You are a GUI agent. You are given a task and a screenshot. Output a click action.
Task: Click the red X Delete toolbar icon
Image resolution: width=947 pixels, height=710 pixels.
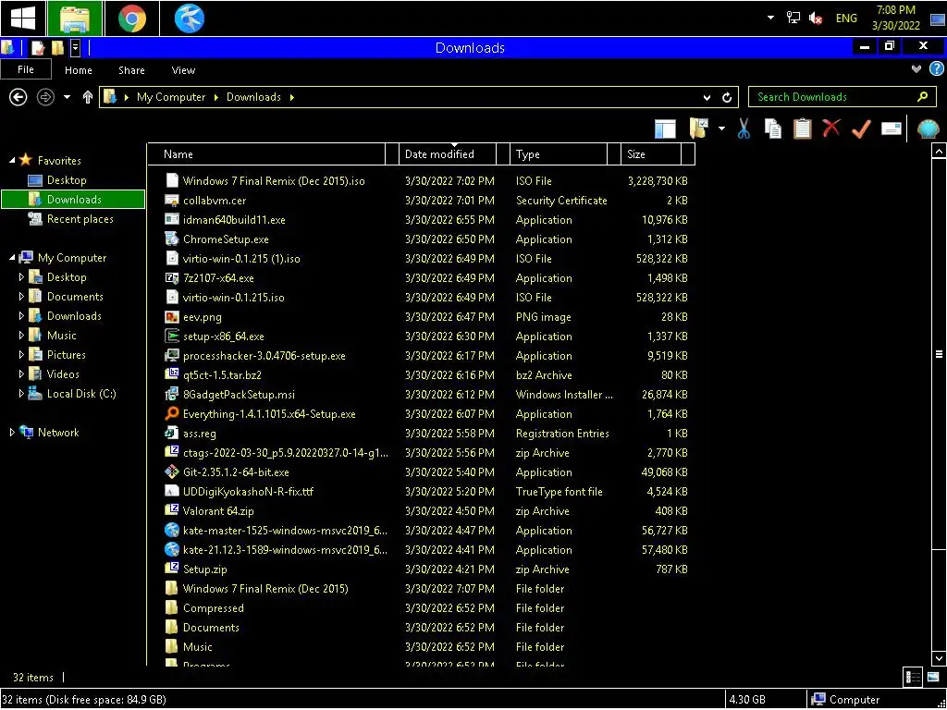pyautogui.click(x=831, y=128)
